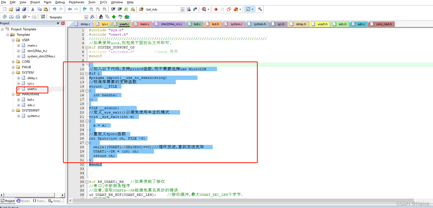Download code to flash with LOAD
The height and width of the screenshot is (208, 433).
[x=43, y=17]
